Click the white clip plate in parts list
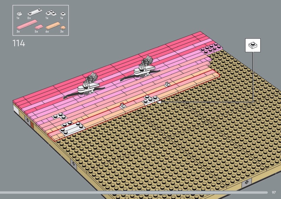 tap(19, 13)
